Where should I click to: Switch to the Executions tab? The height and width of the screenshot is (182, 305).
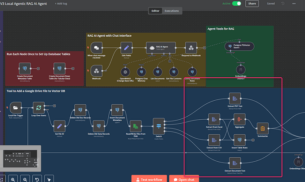pyautogui.click(x=172, y=11)
